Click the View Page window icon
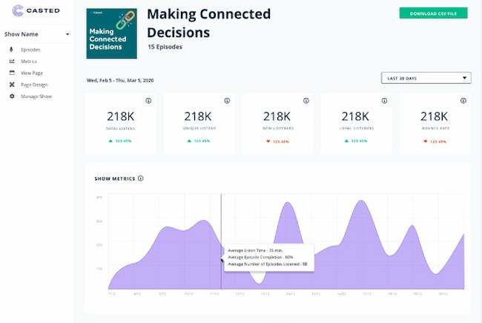This screenshot has height=323, width=482. coord(12,73)
